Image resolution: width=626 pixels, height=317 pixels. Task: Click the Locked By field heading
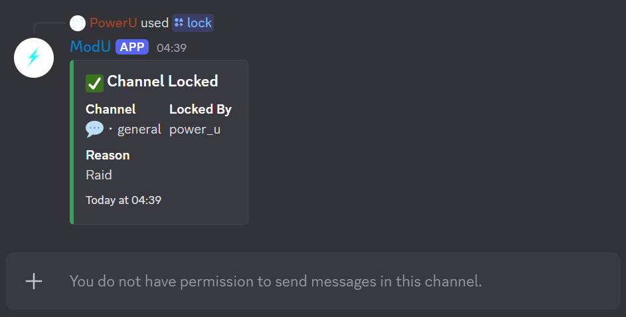[x=200, y=109]
